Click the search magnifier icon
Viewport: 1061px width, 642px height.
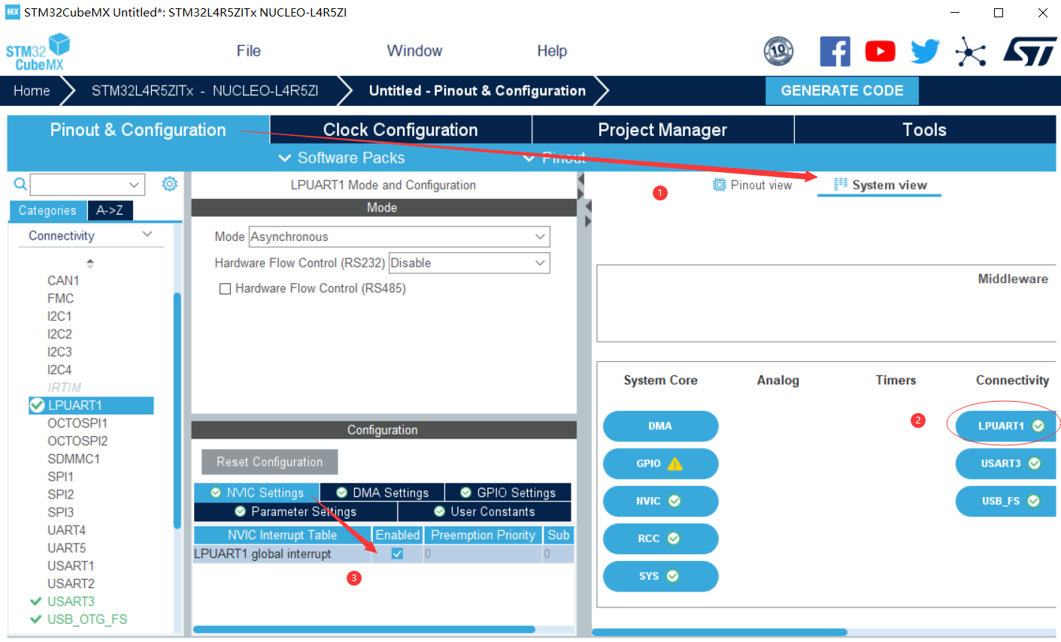pos(20,183)
